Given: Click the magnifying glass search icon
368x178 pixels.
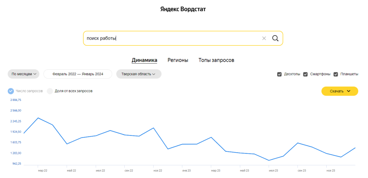Looking at the screenshot, I should click(x=275, y=38).
